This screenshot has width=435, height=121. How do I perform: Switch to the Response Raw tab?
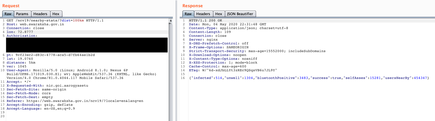188,14
